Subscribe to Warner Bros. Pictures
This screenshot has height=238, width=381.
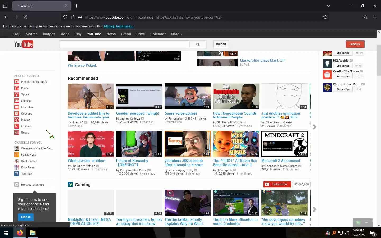click(x=343, y=89)
